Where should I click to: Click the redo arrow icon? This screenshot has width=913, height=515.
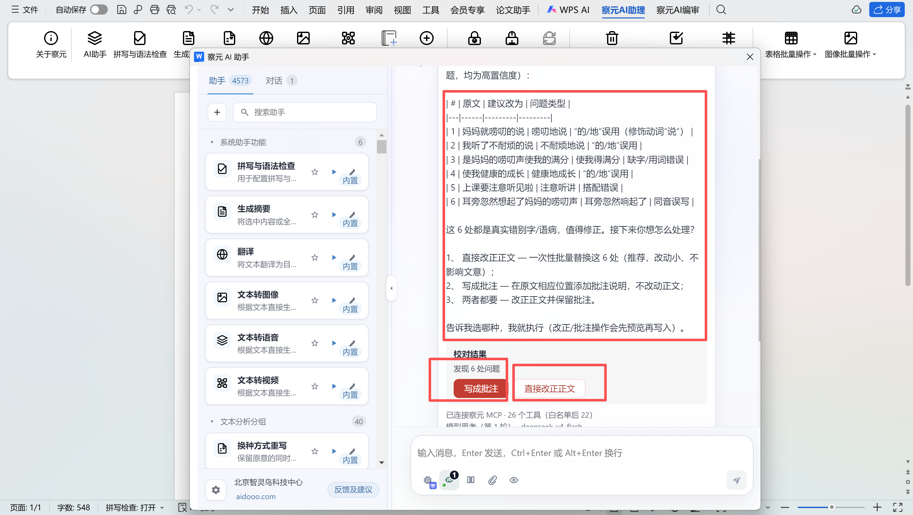coord(214,10)
